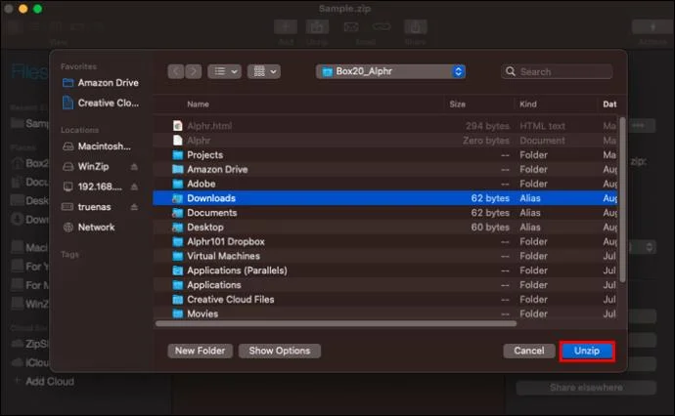Open the list view options dropdown

224,71
